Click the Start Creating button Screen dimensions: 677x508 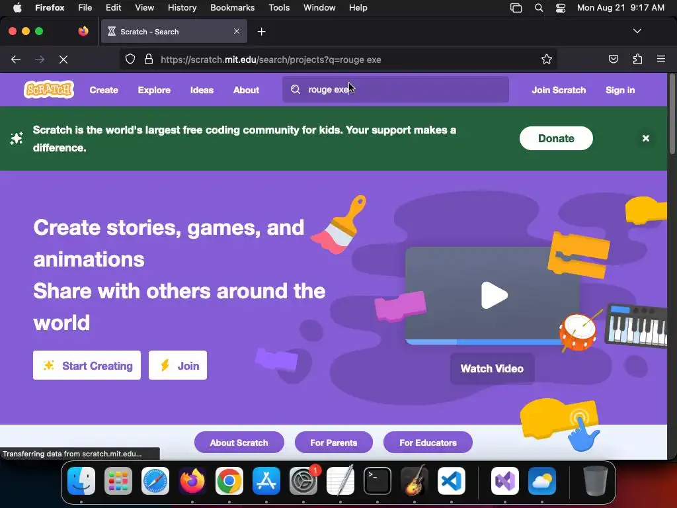(x=87, y=365)
